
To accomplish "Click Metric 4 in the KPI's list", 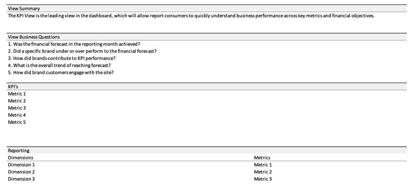I will pos(17,115).
